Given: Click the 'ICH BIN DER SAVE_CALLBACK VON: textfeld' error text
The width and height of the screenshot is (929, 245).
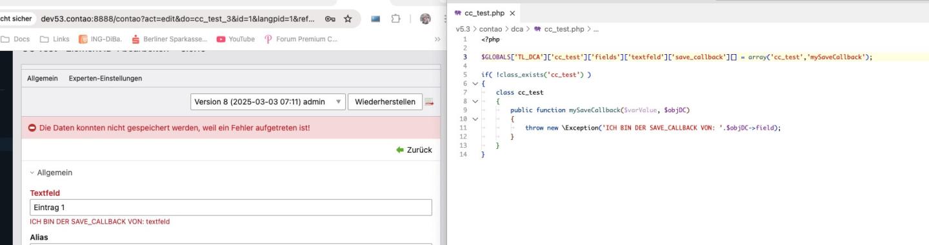Looking at the screenshot, I should pos(100,222).
